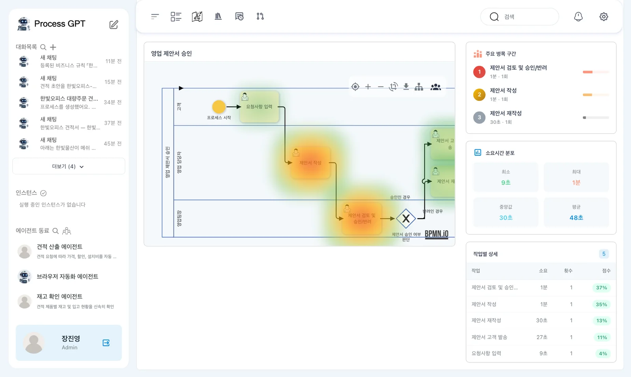
Task: Click the 37% score badge in 작업별 상세
Action: coord(601,287)
